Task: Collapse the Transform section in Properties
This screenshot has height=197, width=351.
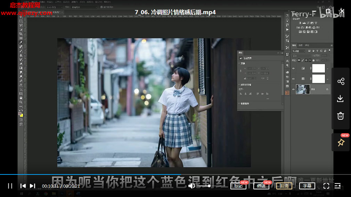Action: pos(239,63)
